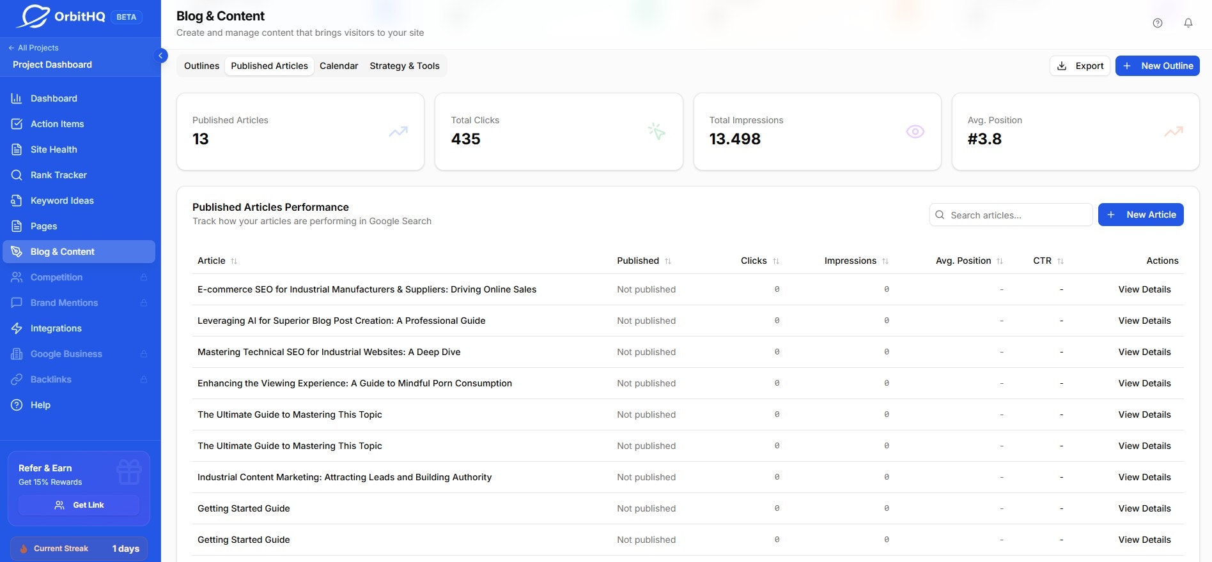The width and height of the screenshot is (1212, 562).
Task: Click the New Outline button
Action: (x=1157, y=66)
